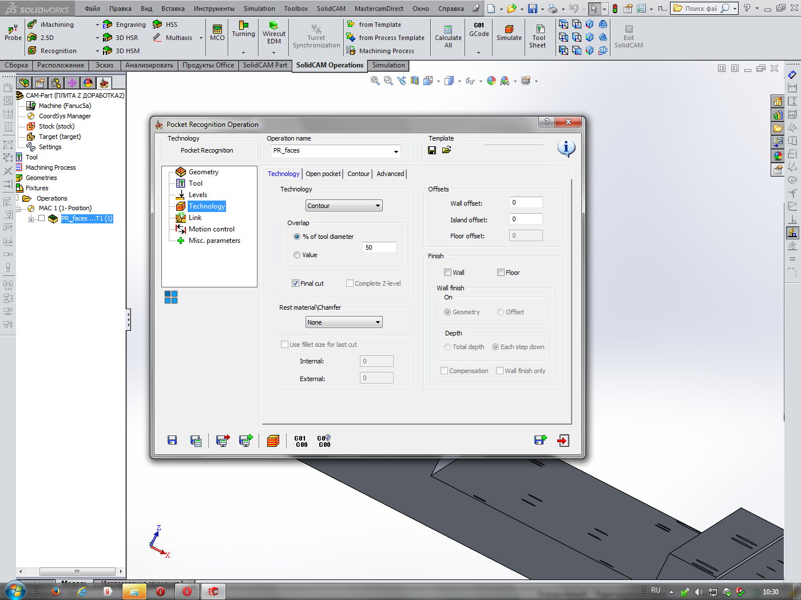Open Internet Explorer from the taskbar

(x=82, y=591)
